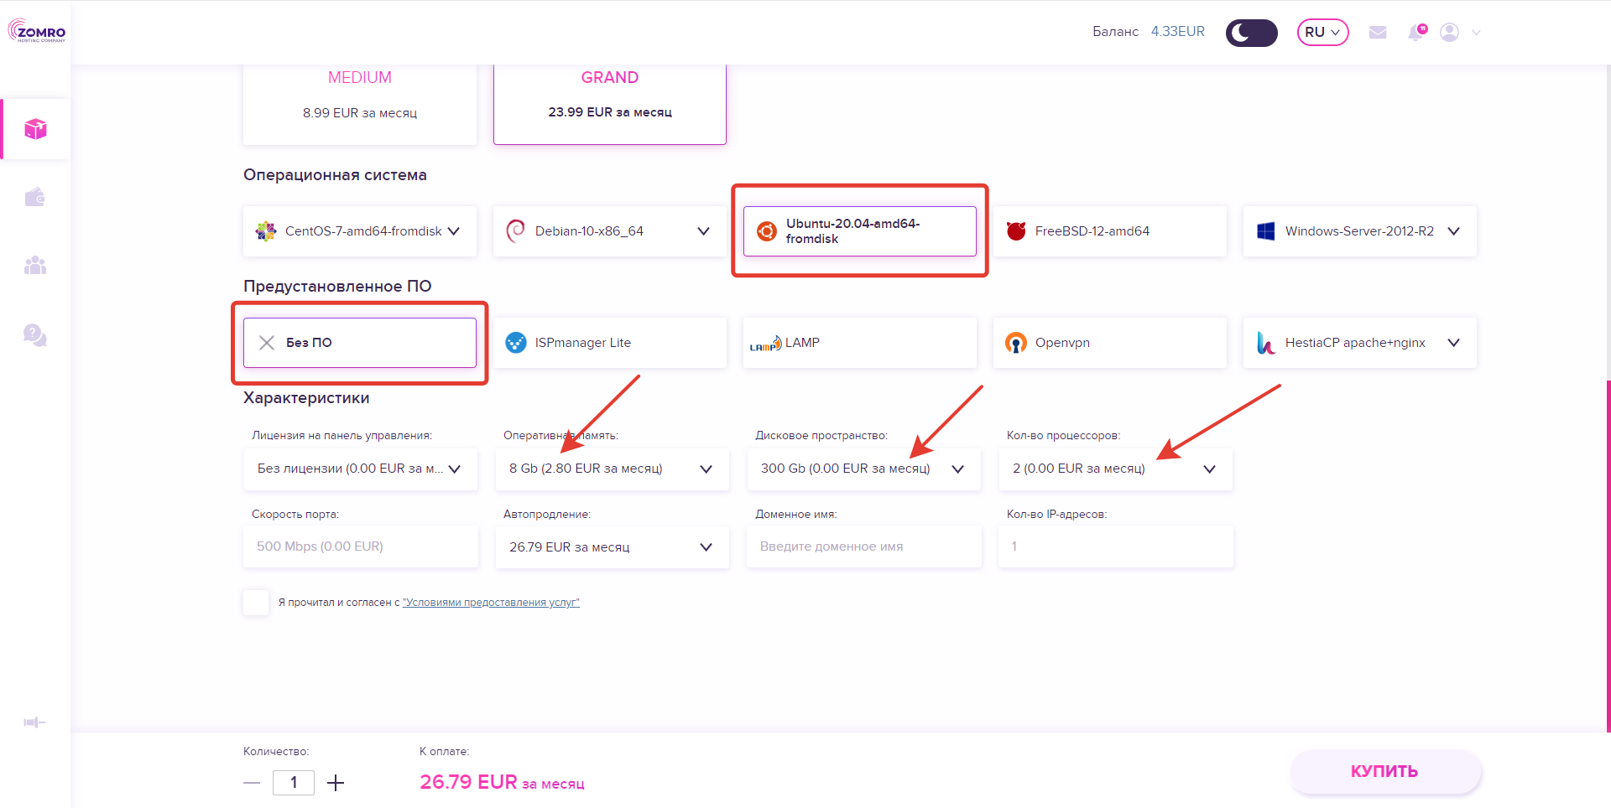The height and width of the screenshot is (808, 1611).
Task: Click the balance 4.33EUR amount
Action: (x=1178, y=32)
